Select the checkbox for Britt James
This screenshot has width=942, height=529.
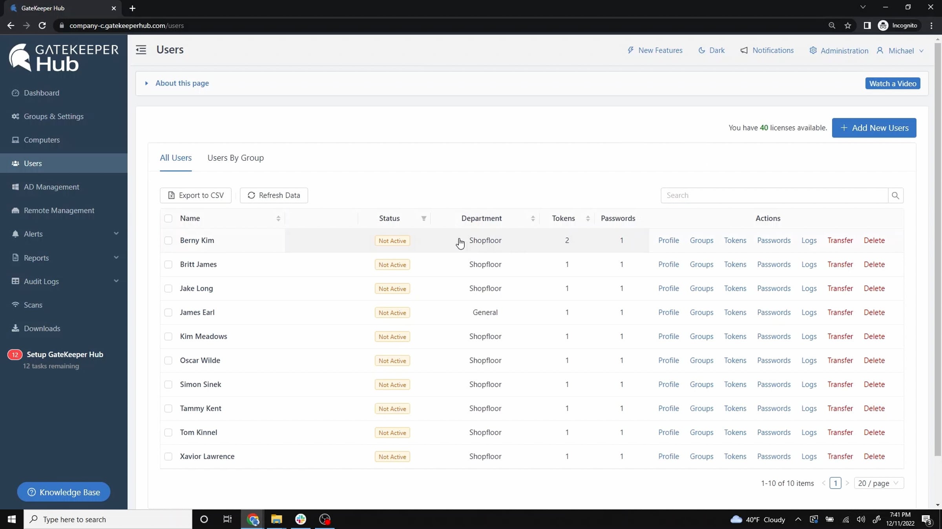click(x=168, y=264)
